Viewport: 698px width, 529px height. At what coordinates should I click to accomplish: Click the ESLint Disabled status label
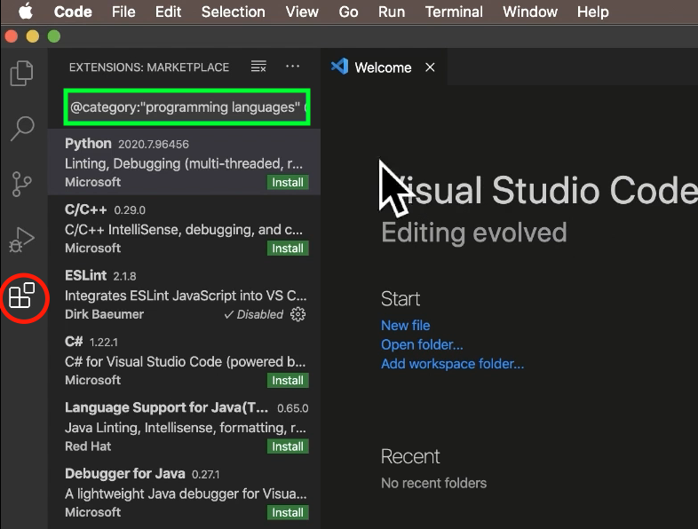coord(254,314)
